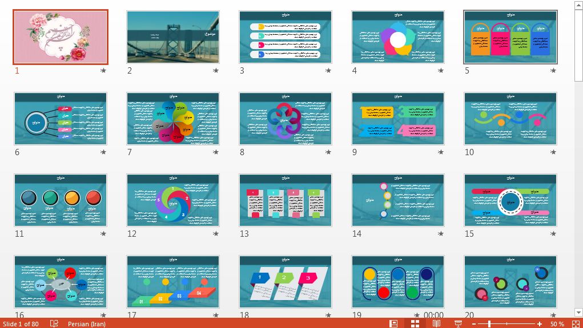Click the animation star under slide 1
This screenshot has height=328, width=583.
point(103,71)
